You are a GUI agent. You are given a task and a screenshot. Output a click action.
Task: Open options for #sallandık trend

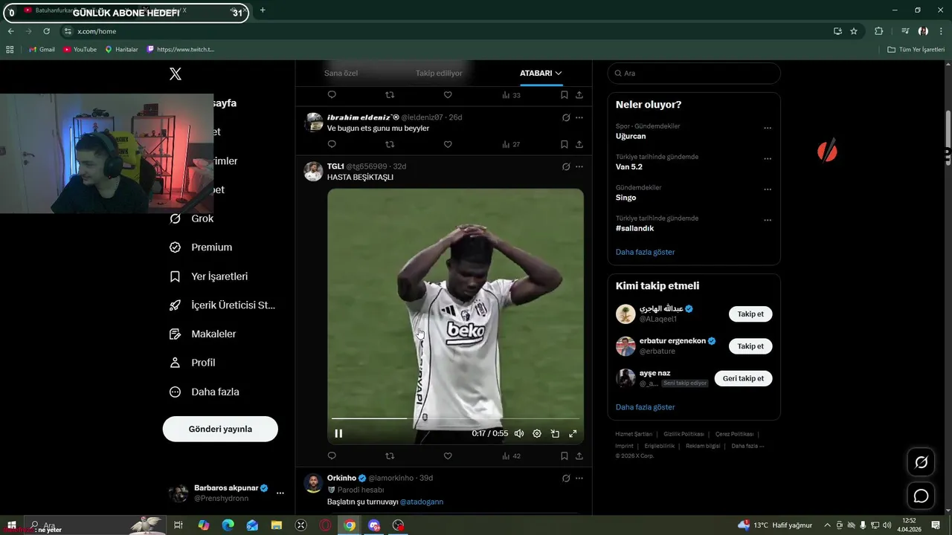768,221
